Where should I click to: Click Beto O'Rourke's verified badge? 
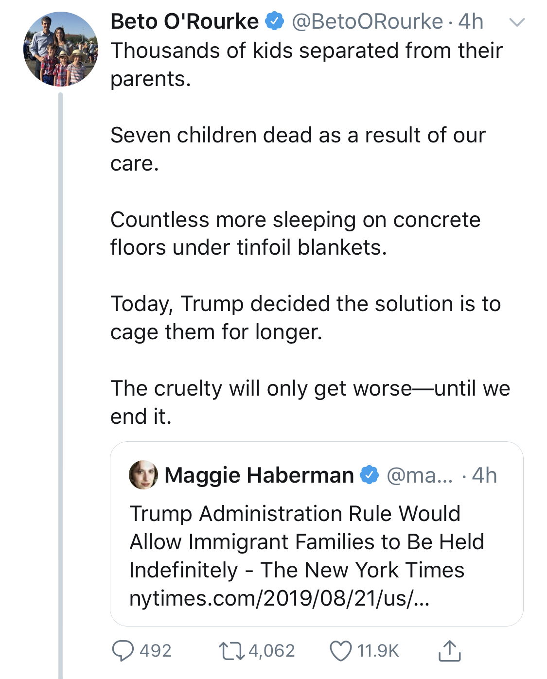274,21
